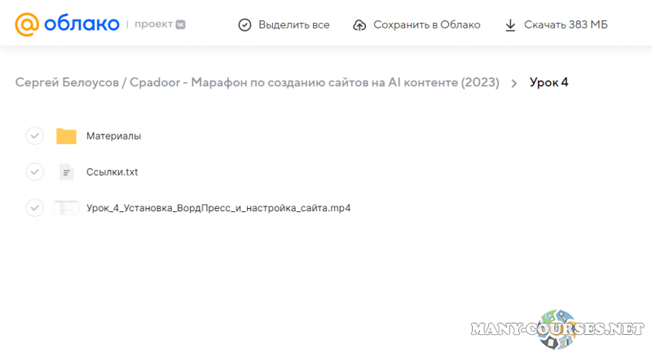This screenshot has width=652, height=356.
Task: Click the Ссылки.txt text document icon
Action: click(66, 172)
